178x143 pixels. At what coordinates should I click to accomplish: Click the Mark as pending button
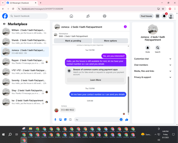73,41
